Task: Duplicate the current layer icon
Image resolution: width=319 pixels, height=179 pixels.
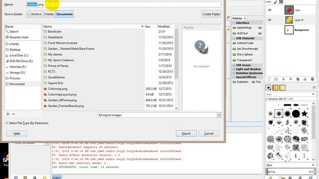Action: click(298, 79)
